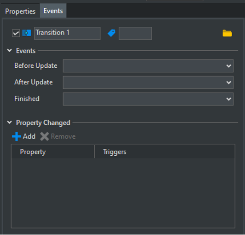Click the empty tag input field

pyautogui.click(x=135, y=33)
